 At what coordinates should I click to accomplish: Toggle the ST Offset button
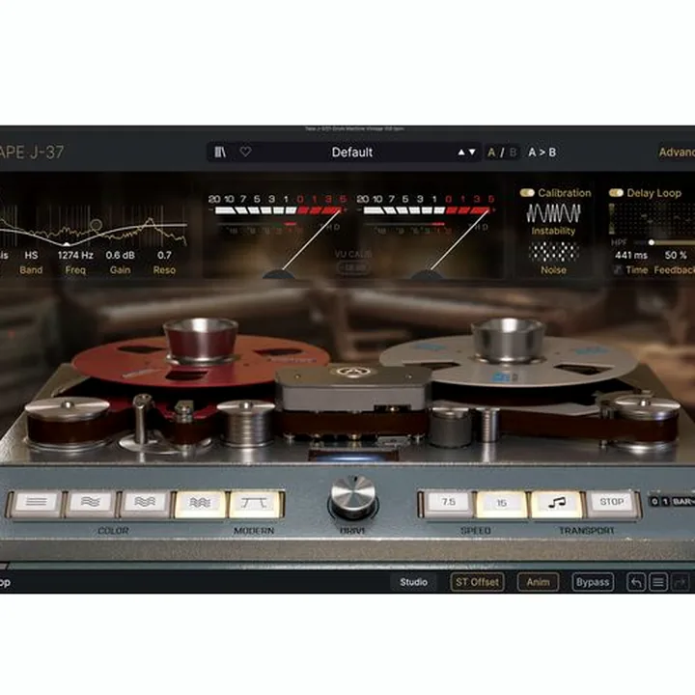(477, 582)
